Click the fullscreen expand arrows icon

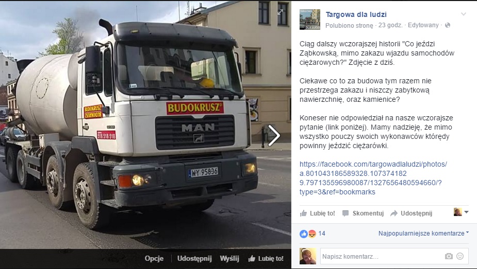[x=280, y=12]
